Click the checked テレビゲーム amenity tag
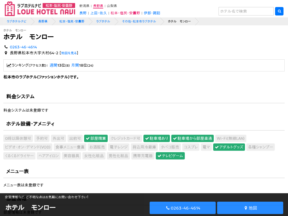 coord(170,156)
